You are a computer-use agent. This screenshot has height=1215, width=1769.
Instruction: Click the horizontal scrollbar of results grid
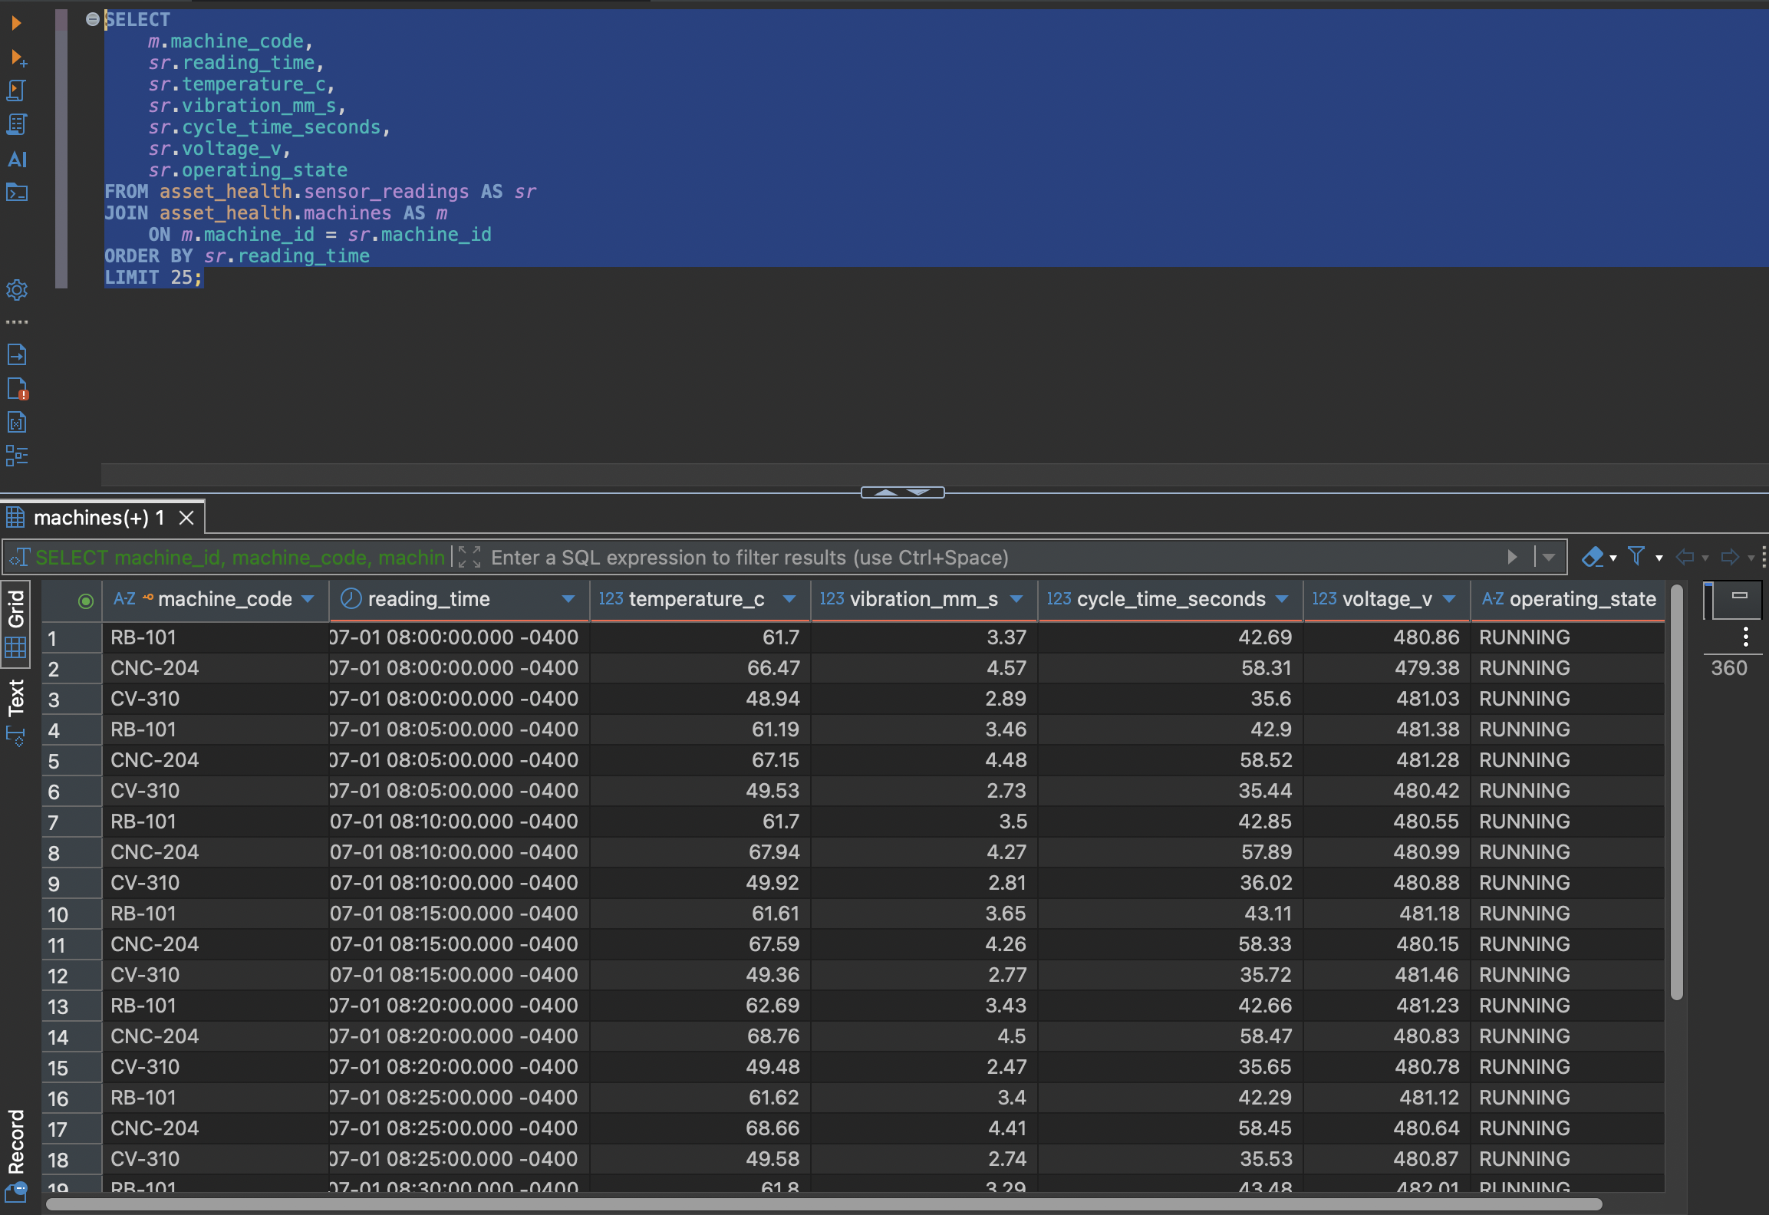tap(824, 1204)
